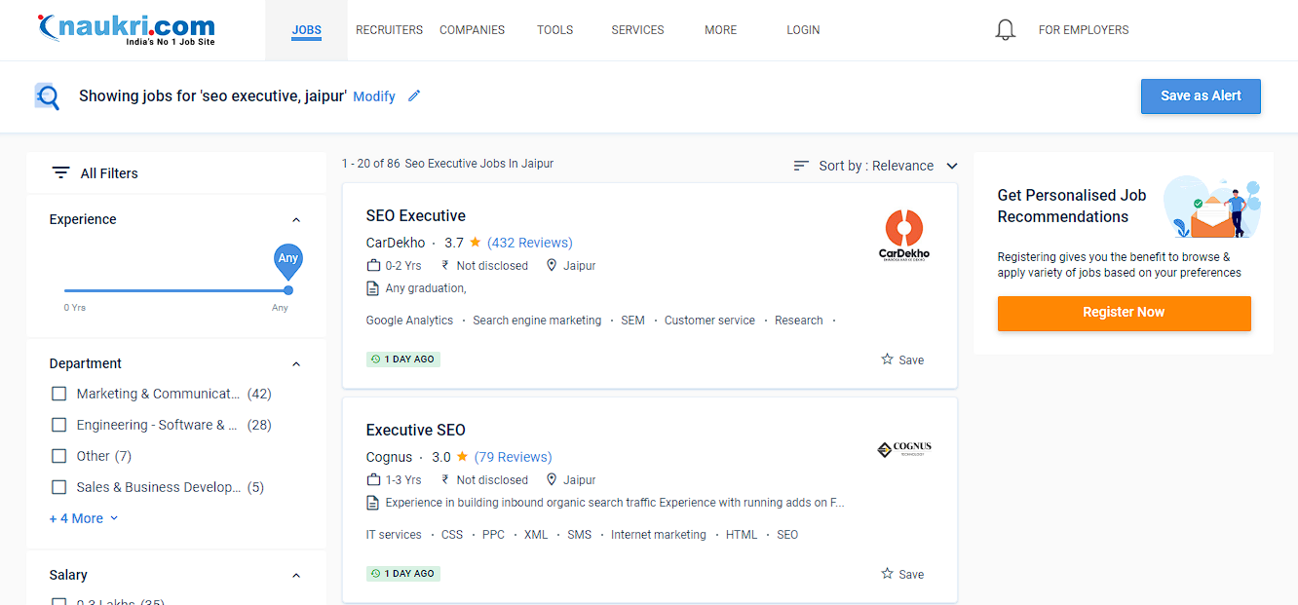Click the Save as Alert button
Screen dimensions: 1298x605
click(1201, 95)
